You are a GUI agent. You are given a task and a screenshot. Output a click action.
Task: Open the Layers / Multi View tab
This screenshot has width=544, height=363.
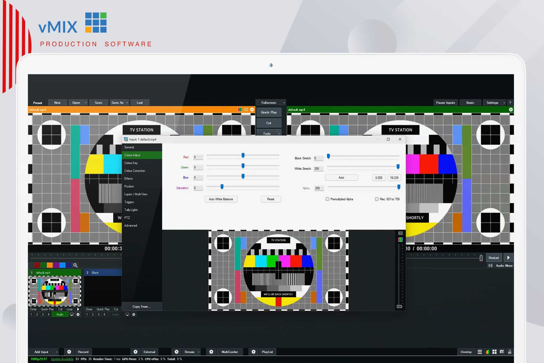coord(142,194)
